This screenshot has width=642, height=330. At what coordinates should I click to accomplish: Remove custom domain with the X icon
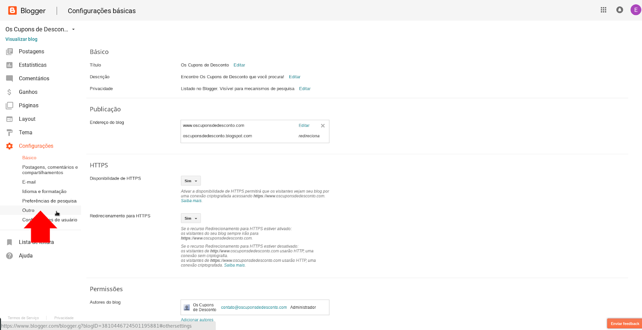323,126
